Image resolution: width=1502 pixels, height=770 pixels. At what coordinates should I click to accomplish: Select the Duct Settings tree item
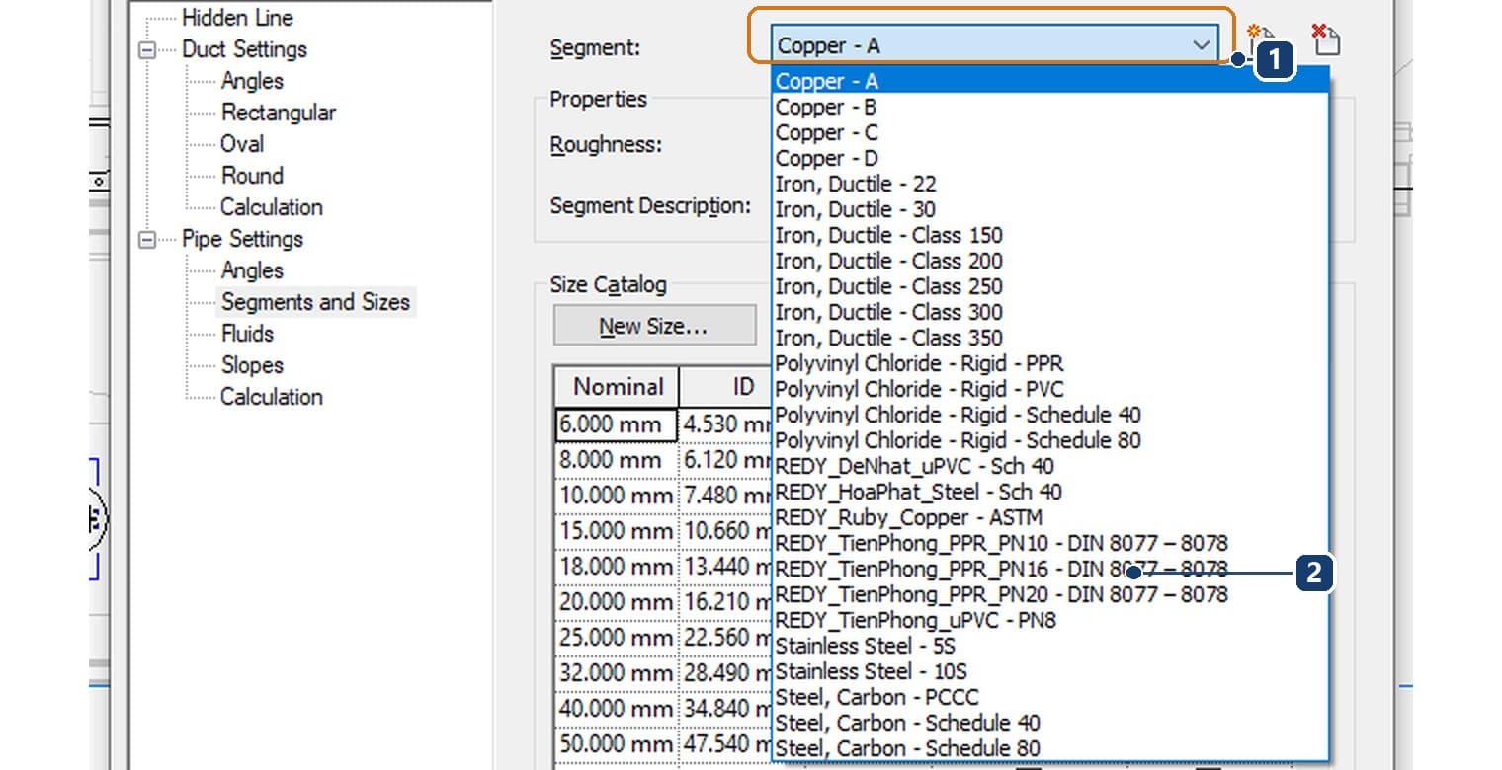pyautogui.click(x=244, y=49)
